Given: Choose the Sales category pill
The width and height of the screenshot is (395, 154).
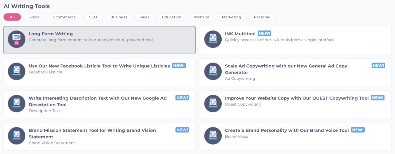Looking at the screenshot, I should [x=145, y=17].
